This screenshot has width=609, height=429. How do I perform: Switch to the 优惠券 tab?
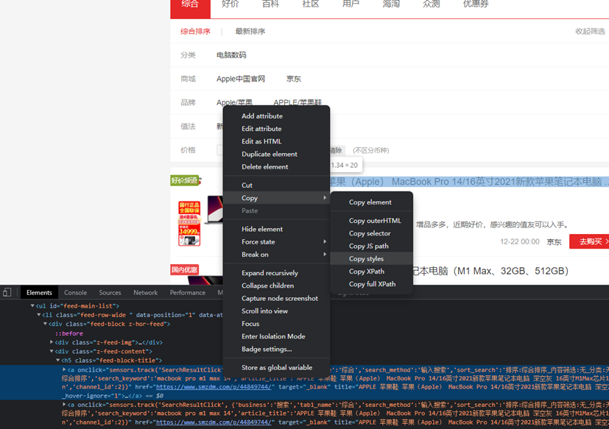(x=476, y=4)
